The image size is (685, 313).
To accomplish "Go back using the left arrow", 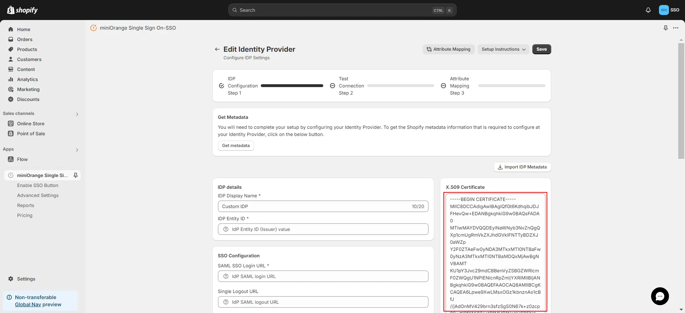I will point(217,49).
